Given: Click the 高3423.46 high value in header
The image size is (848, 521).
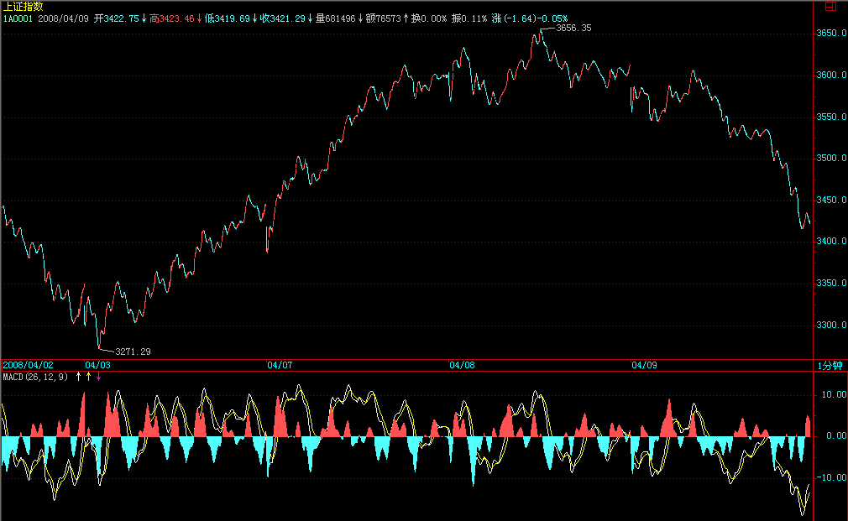Looking at the screenshot, I should click(x=171, y=18).
